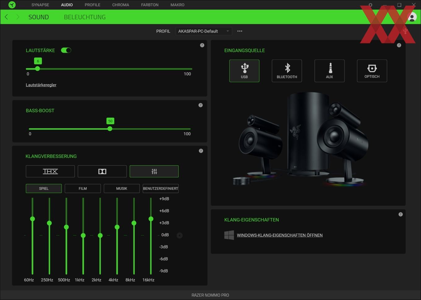Select the equalizer sound enhancement mode
421x300 pixels.
click(154, 171)
